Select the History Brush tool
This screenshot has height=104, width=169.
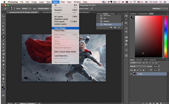tap(3, 47)
